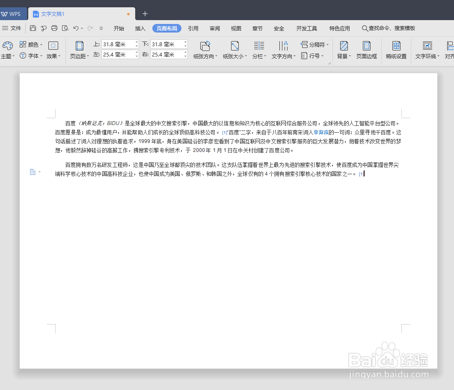Expand the 背景 dropdown arrow
This screenshot has height=390, width=454.
(x=350, y=56)
